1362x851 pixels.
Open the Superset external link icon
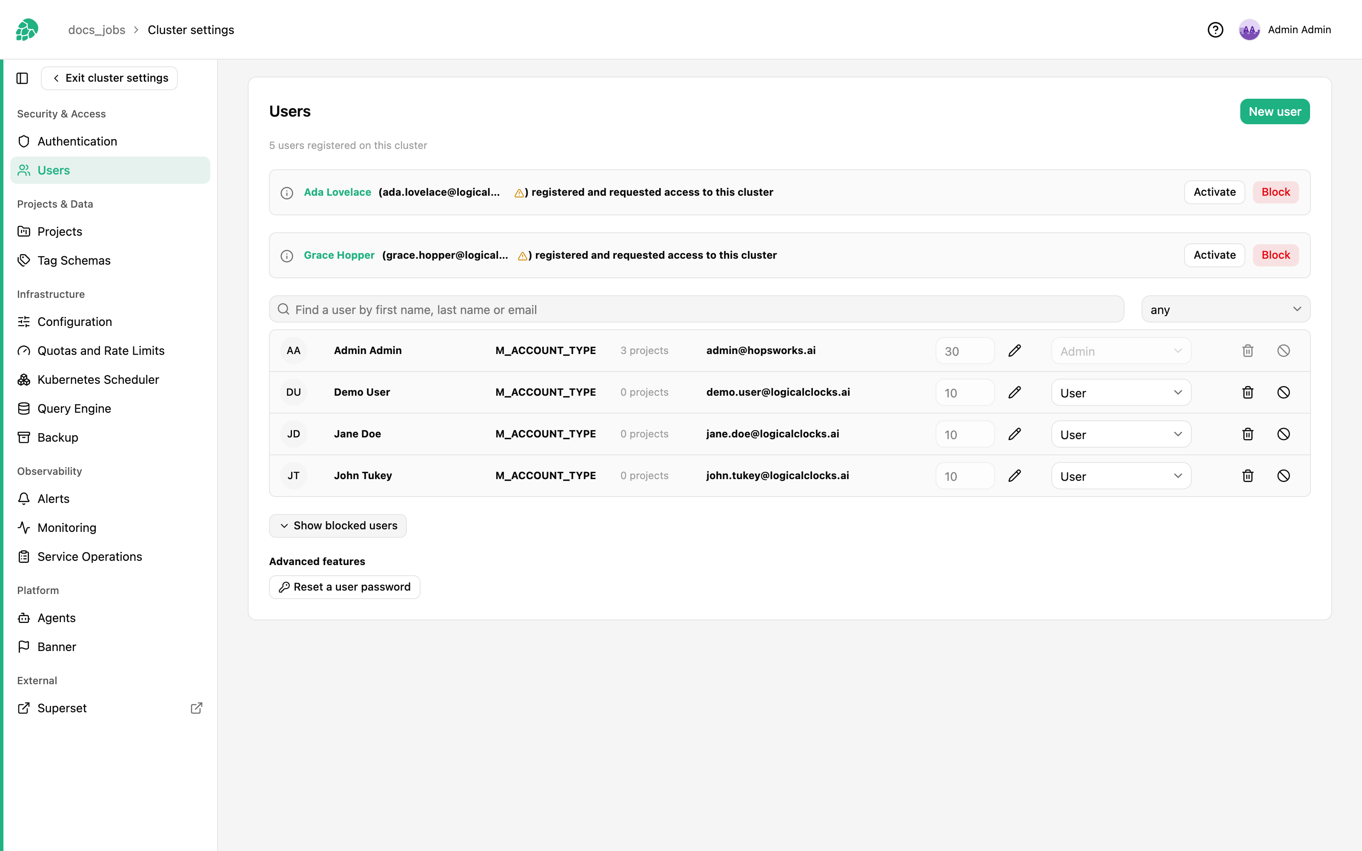tap(196, 708)
